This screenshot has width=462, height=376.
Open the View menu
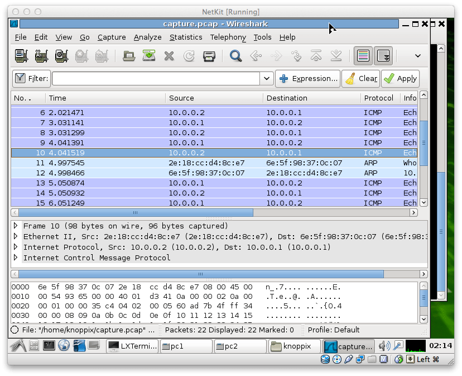(x=64, y=37)
